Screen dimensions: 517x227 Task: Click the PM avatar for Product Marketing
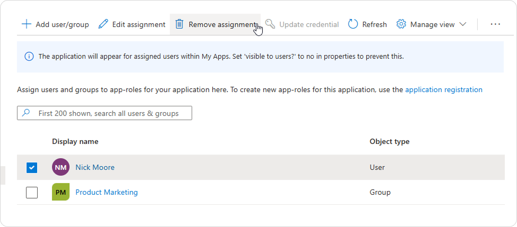(x=61, y=192)
